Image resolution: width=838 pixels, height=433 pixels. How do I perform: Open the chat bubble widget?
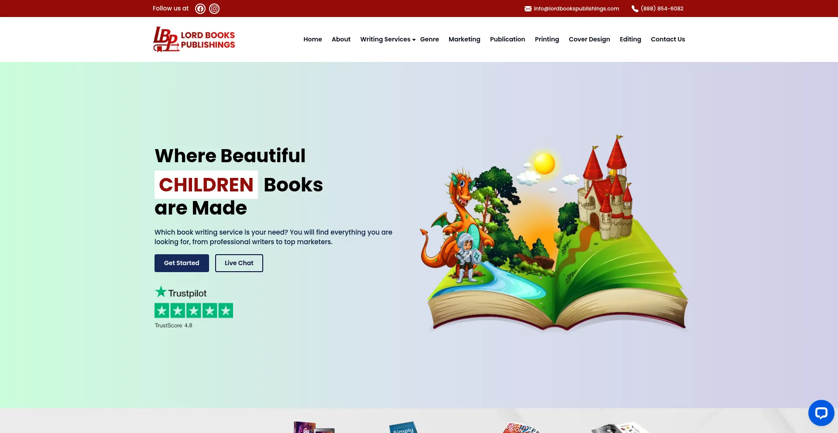[x=821, y=413]
